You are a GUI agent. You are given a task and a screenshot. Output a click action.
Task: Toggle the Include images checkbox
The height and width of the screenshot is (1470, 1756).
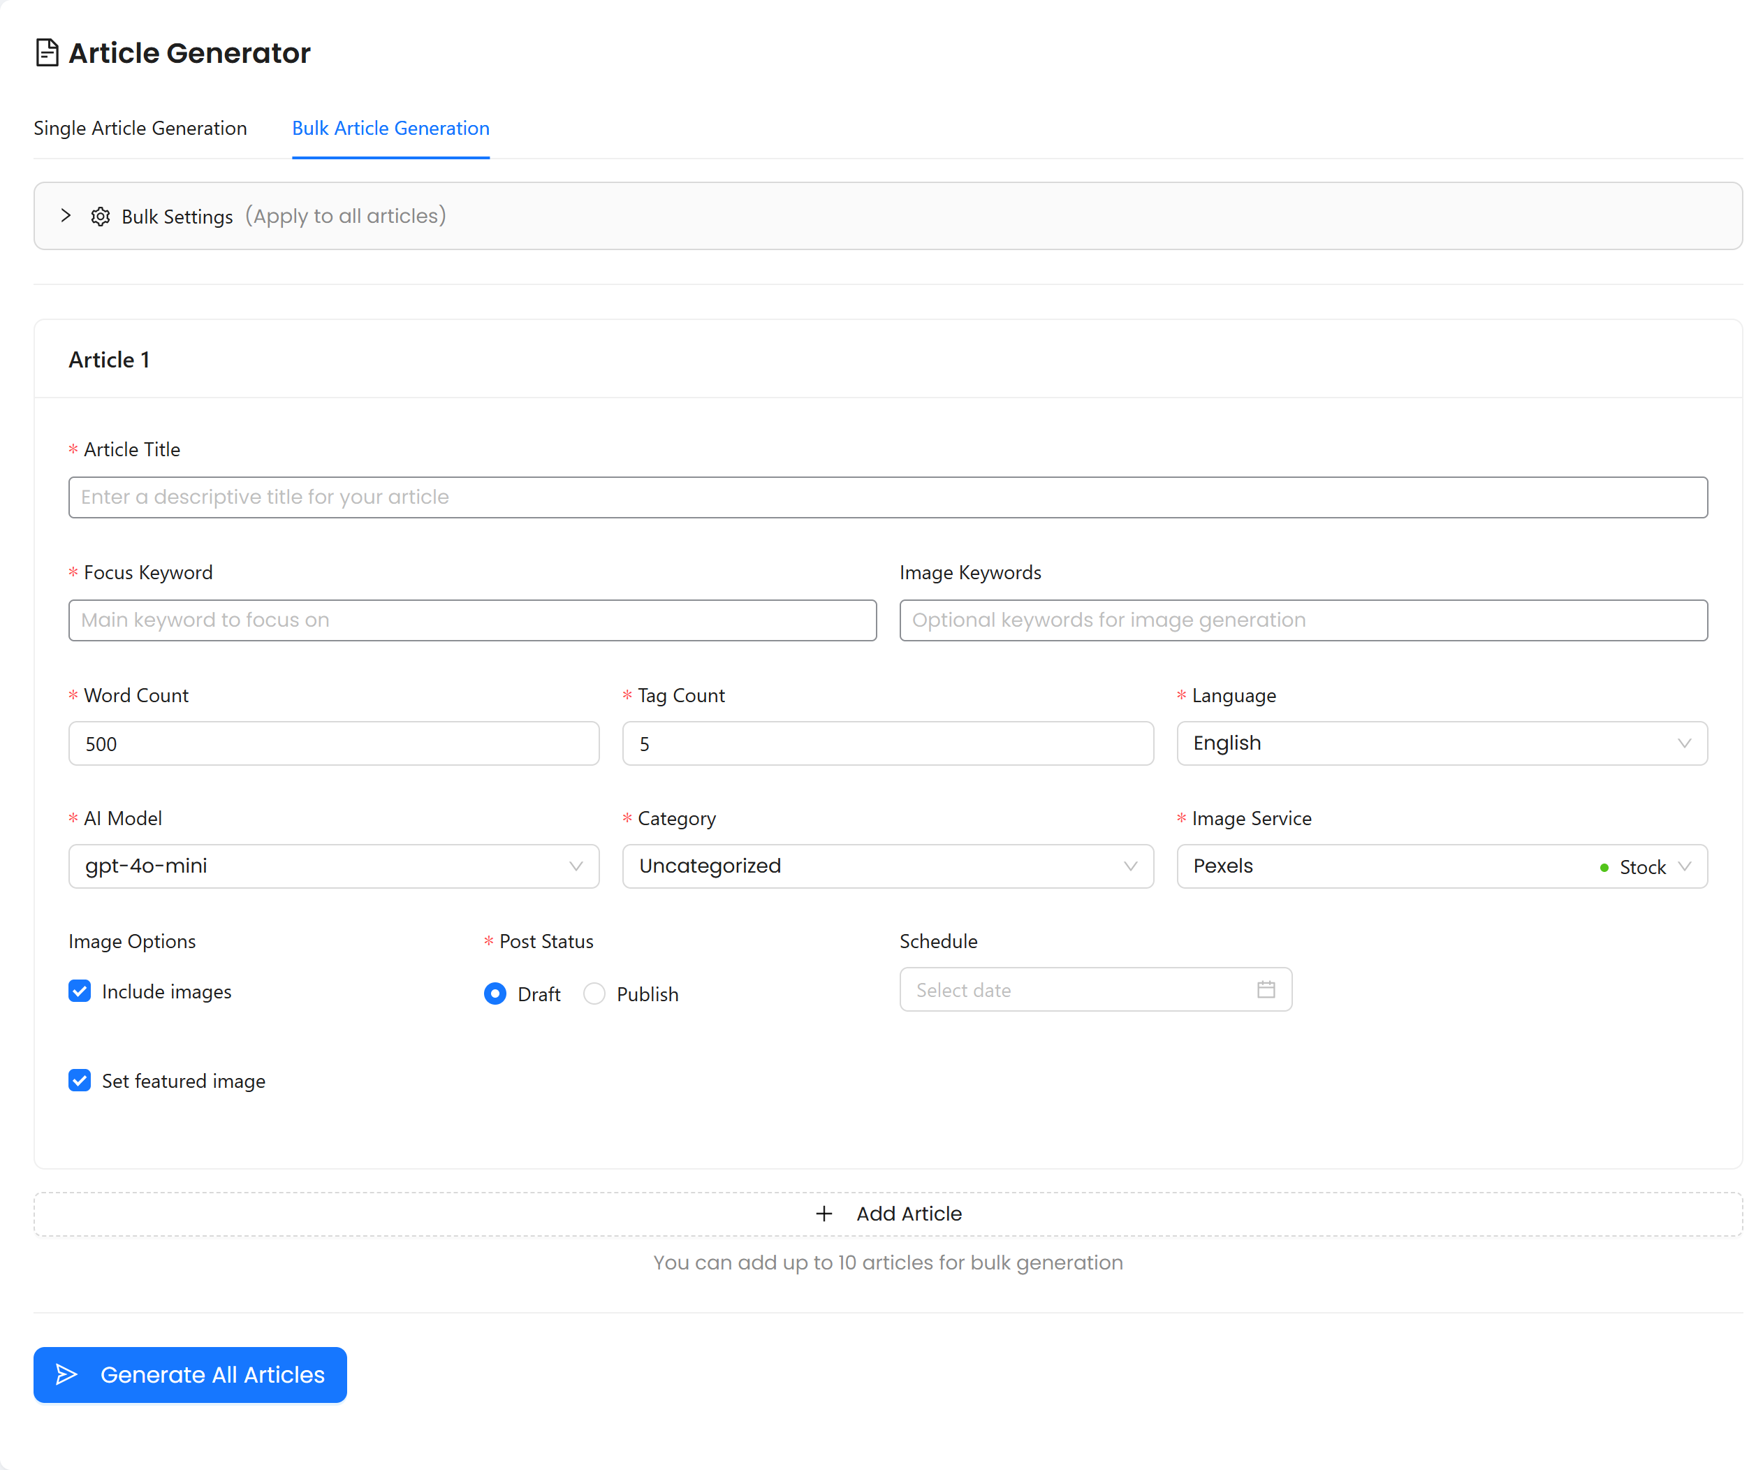[80, 991]
